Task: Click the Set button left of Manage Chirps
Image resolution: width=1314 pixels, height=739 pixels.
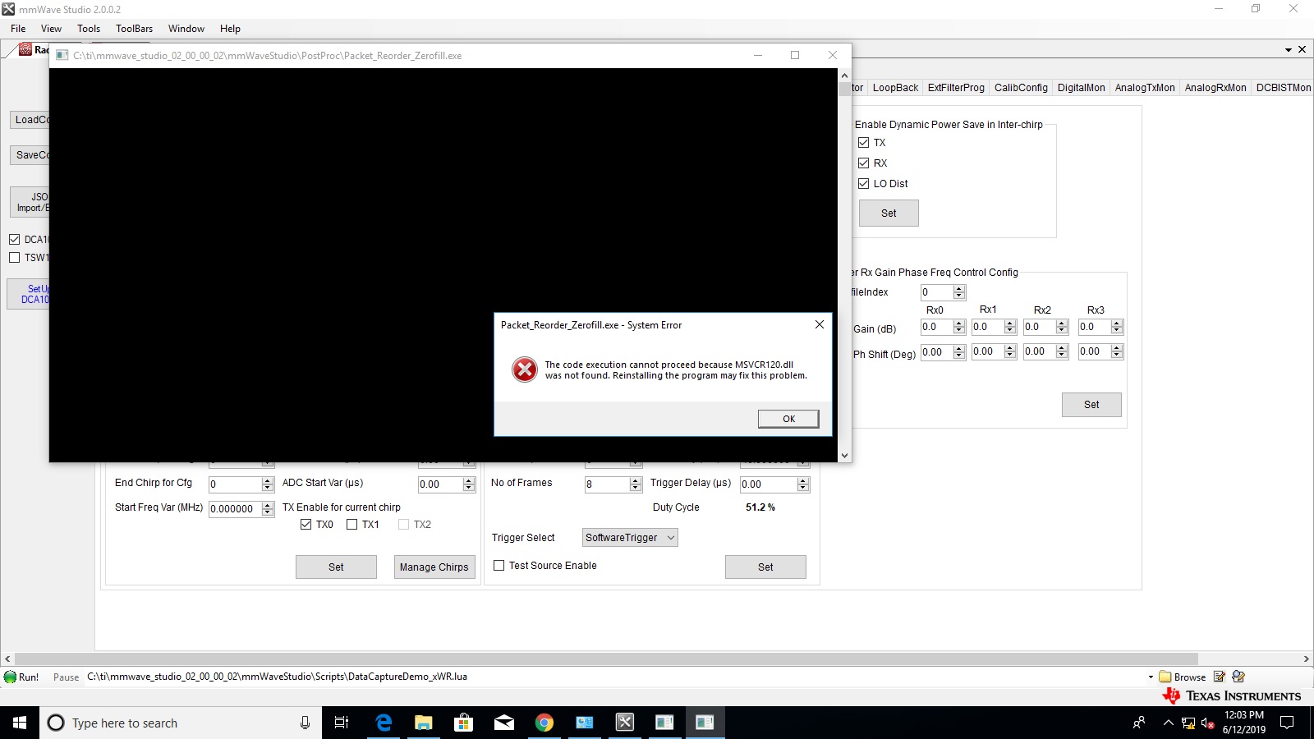Action: point(336,567)
